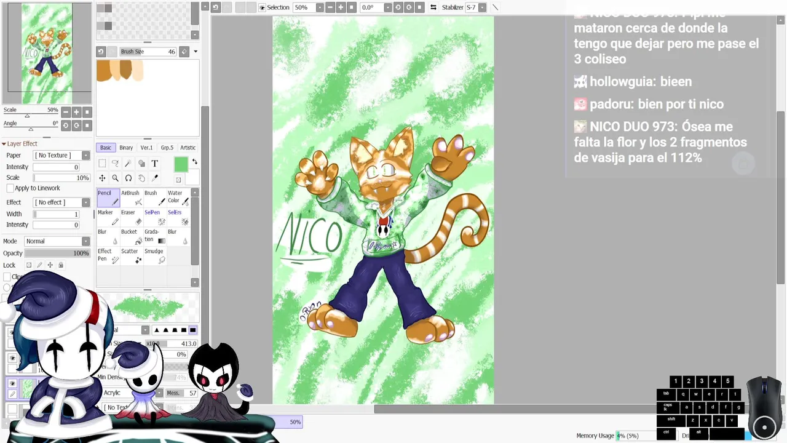Select the AirBrush tool
This screenshot has width=787, height=443.
(x=131, y=197)
